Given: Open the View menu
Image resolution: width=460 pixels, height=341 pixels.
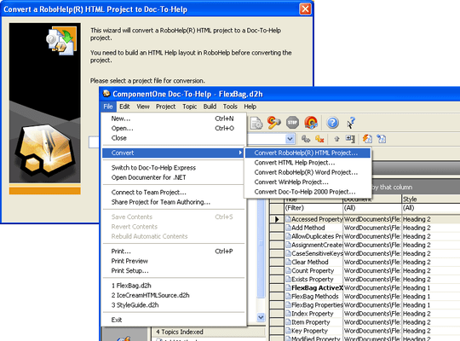Looking at the screenshot, I should point(143,107).
